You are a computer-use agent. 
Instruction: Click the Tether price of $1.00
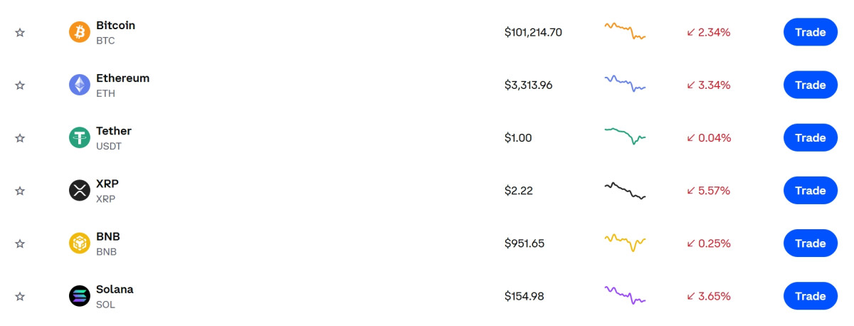(518, 138)
